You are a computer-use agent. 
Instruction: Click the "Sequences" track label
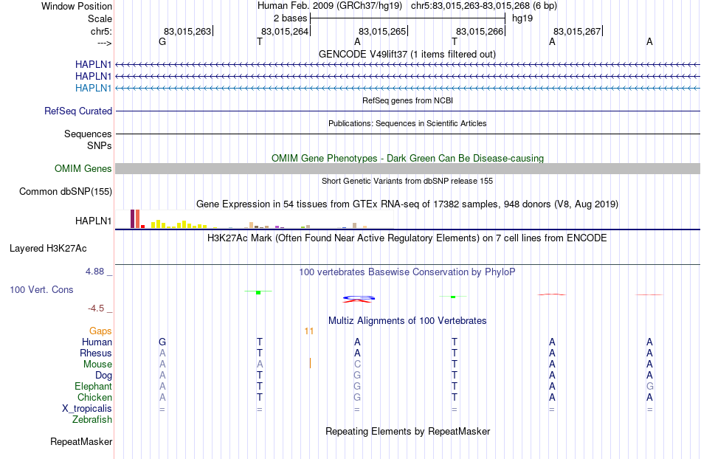88,134
